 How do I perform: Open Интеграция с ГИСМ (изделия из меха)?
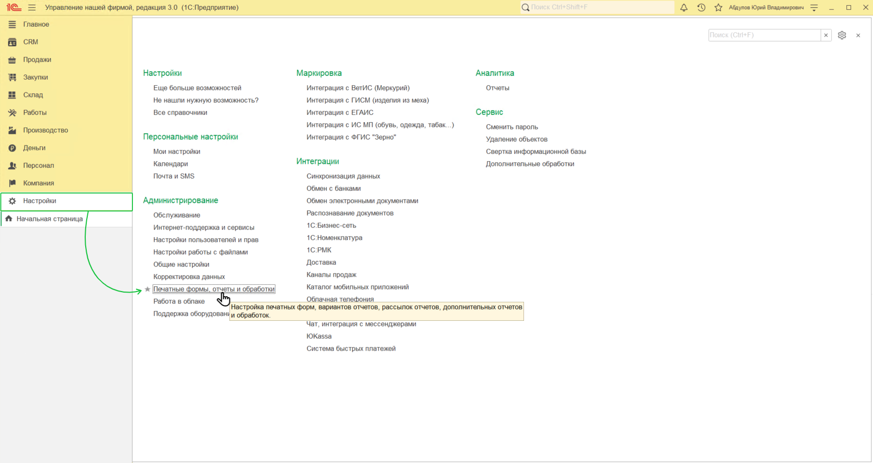click(x=367, y=100)
